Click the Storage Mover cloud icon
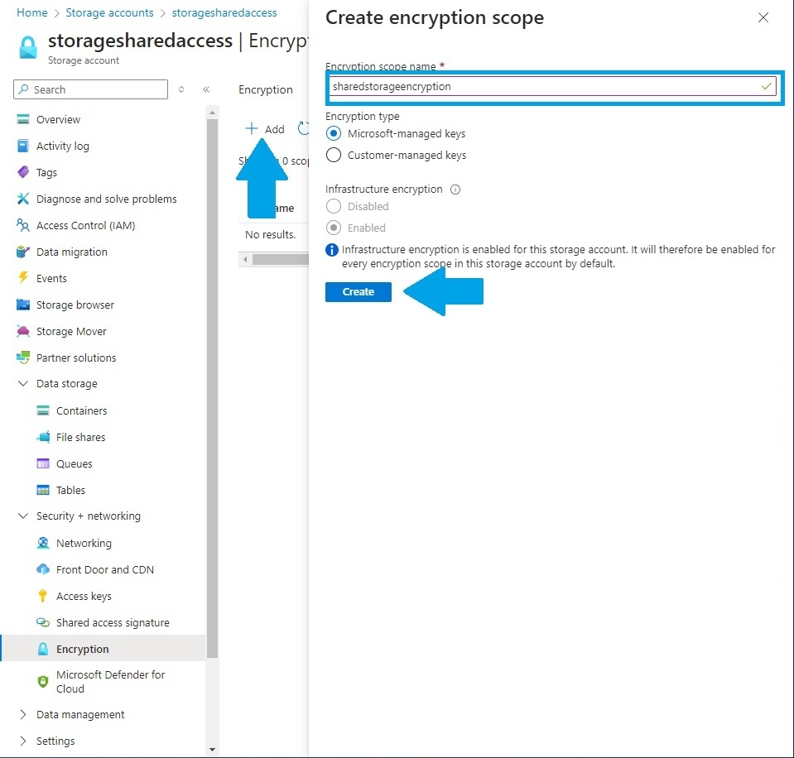The height and width of the screenshot is (758, 794). click(x=23, y=331)
